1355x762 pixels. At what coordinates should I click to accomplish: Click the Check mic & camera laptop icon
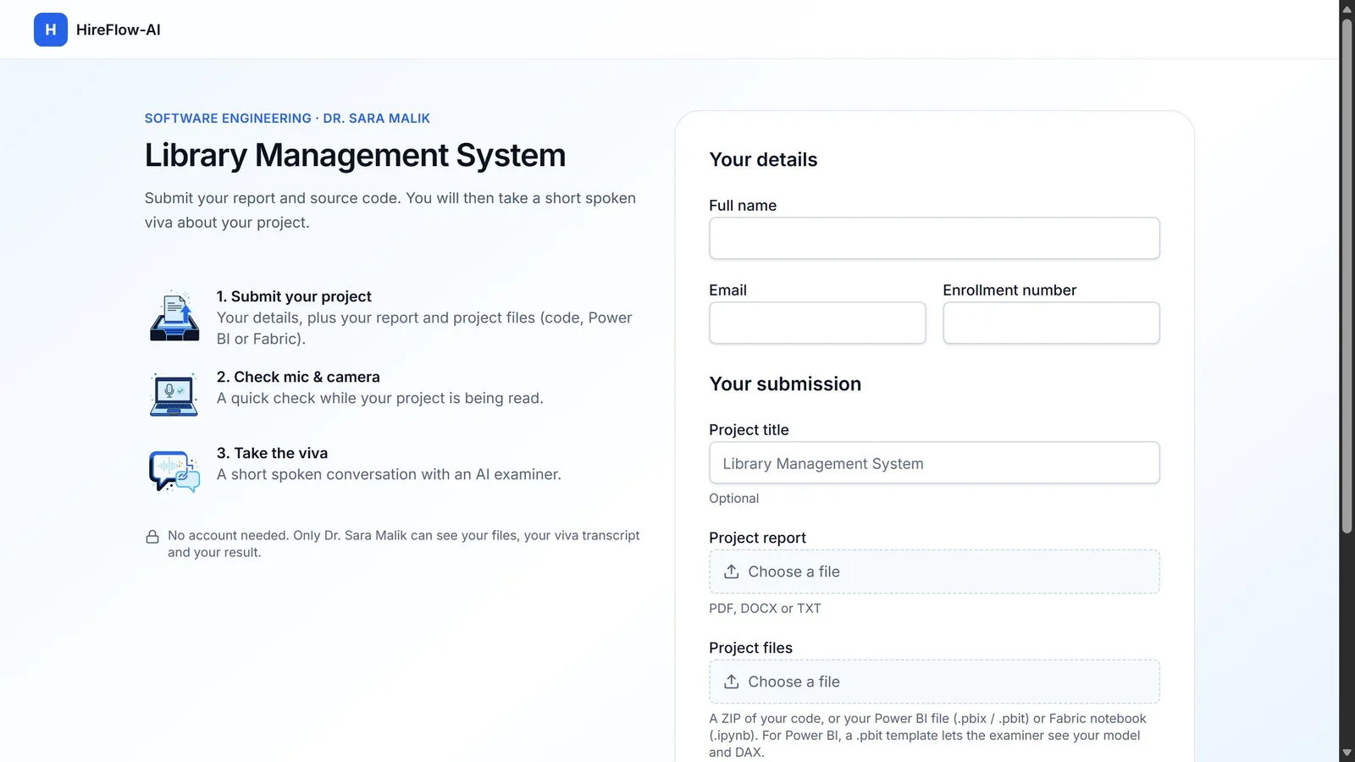point(174,394)
